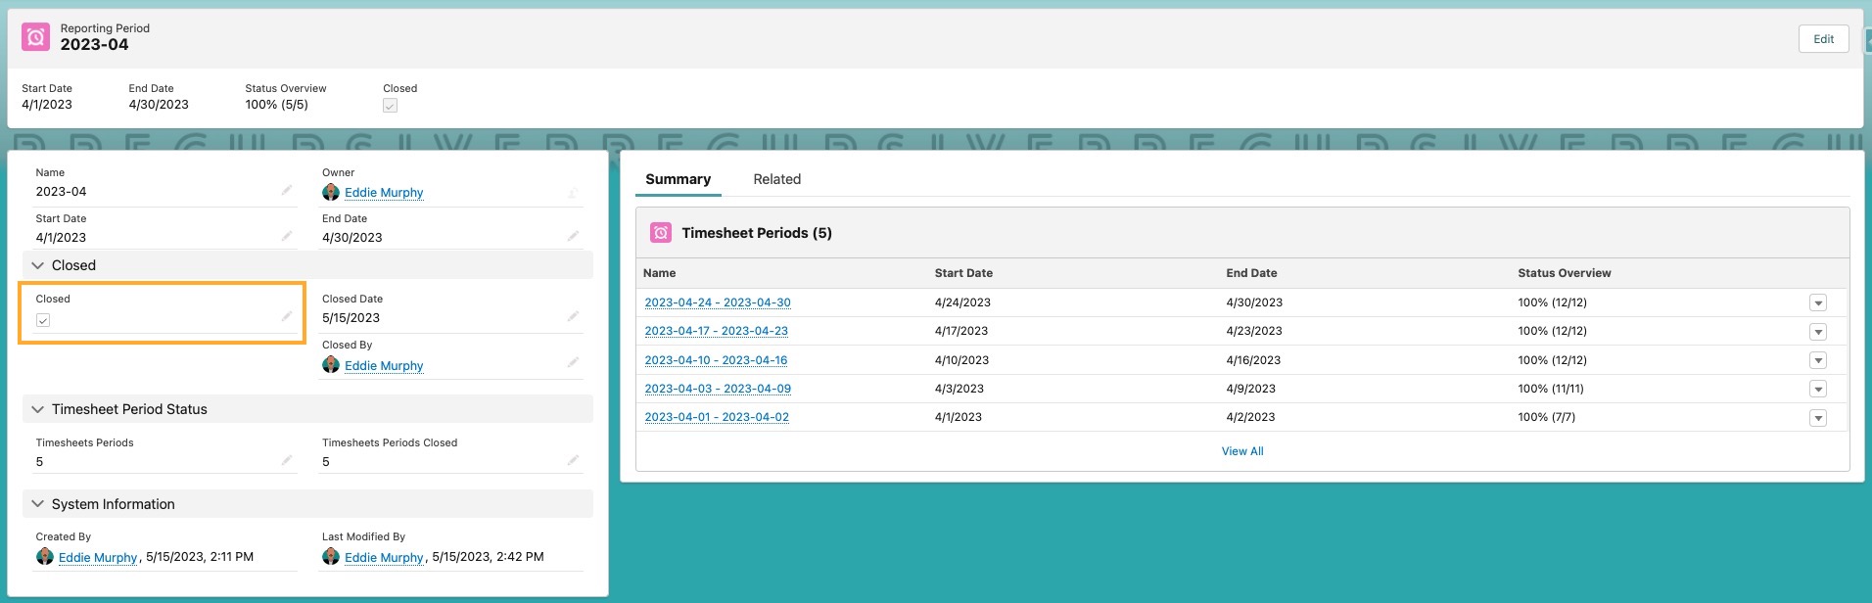Open row actions dropdown for 2023-04-01 period
The width and height of the screenshot is (1872, 603).
point(1817,418)
